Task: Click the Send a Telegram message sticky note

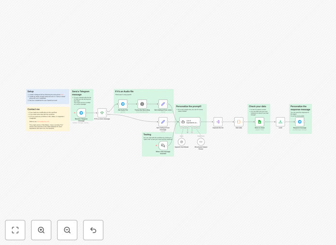Action: (82, 105)
